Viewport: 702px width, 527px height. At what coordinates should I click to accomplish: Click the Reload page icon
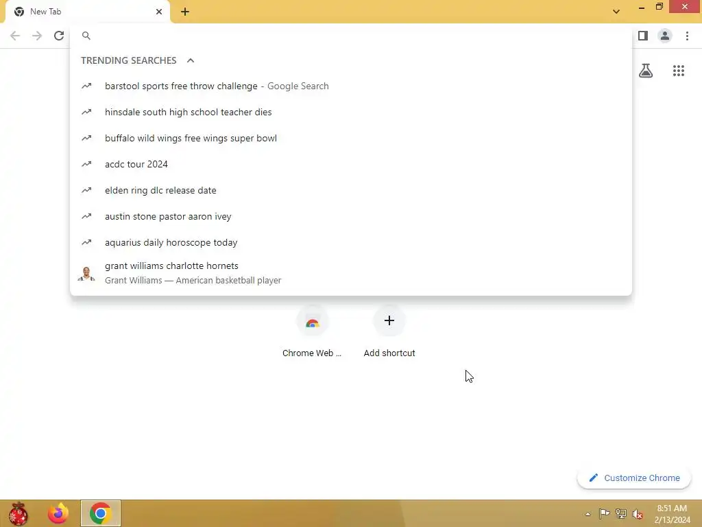click(59, 36)
